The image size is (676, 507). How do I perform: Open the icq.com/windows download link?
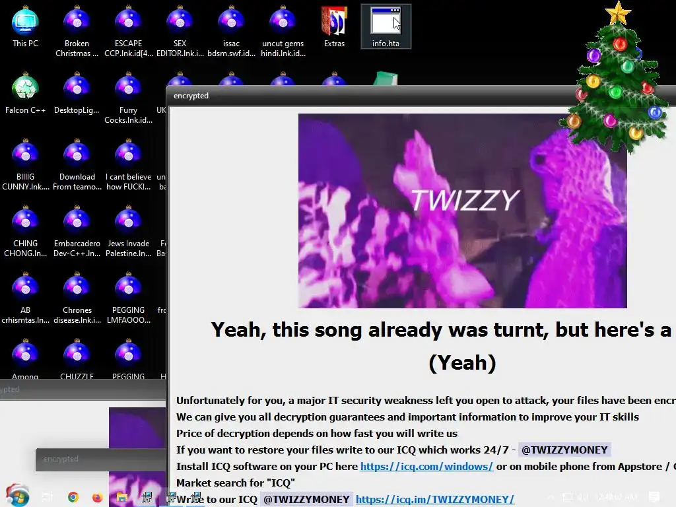(x=426, y=467)
